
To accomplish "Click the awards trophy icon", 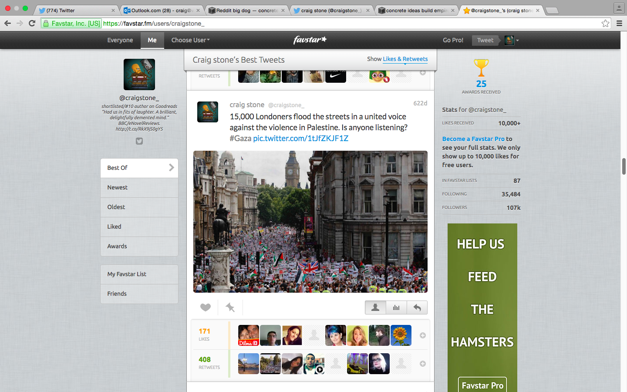I will [x=481, y=68].
